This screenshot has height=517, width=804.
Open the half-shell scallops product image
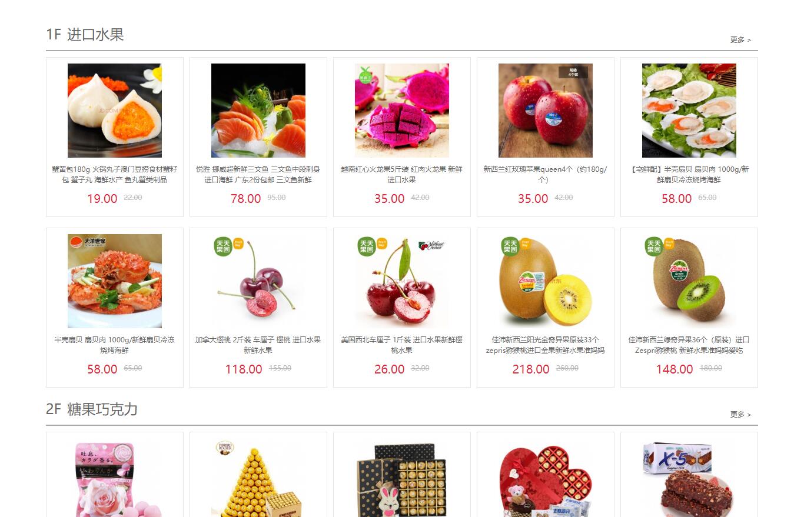[x=689, y=111]
